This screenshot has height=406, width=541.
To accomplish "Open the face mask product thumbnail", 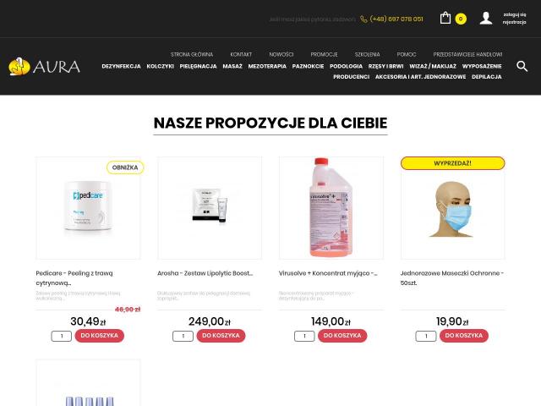I will coord(452,208).
